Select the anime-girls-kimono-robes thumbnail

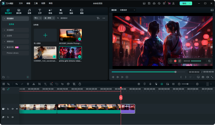click(x=71, y=52)
